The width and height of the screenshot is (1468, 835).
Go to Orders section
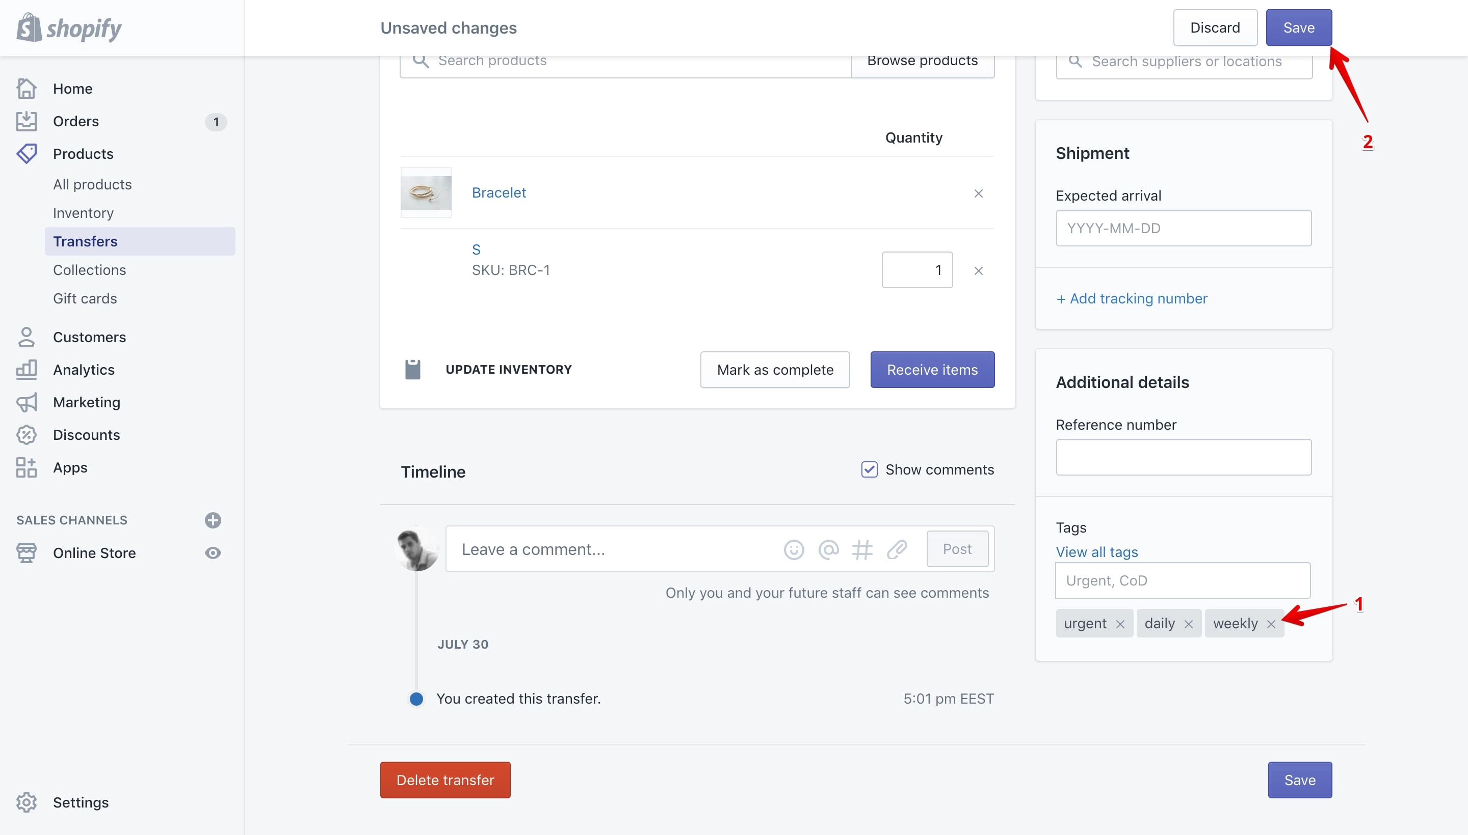click(x=76, y=122)
